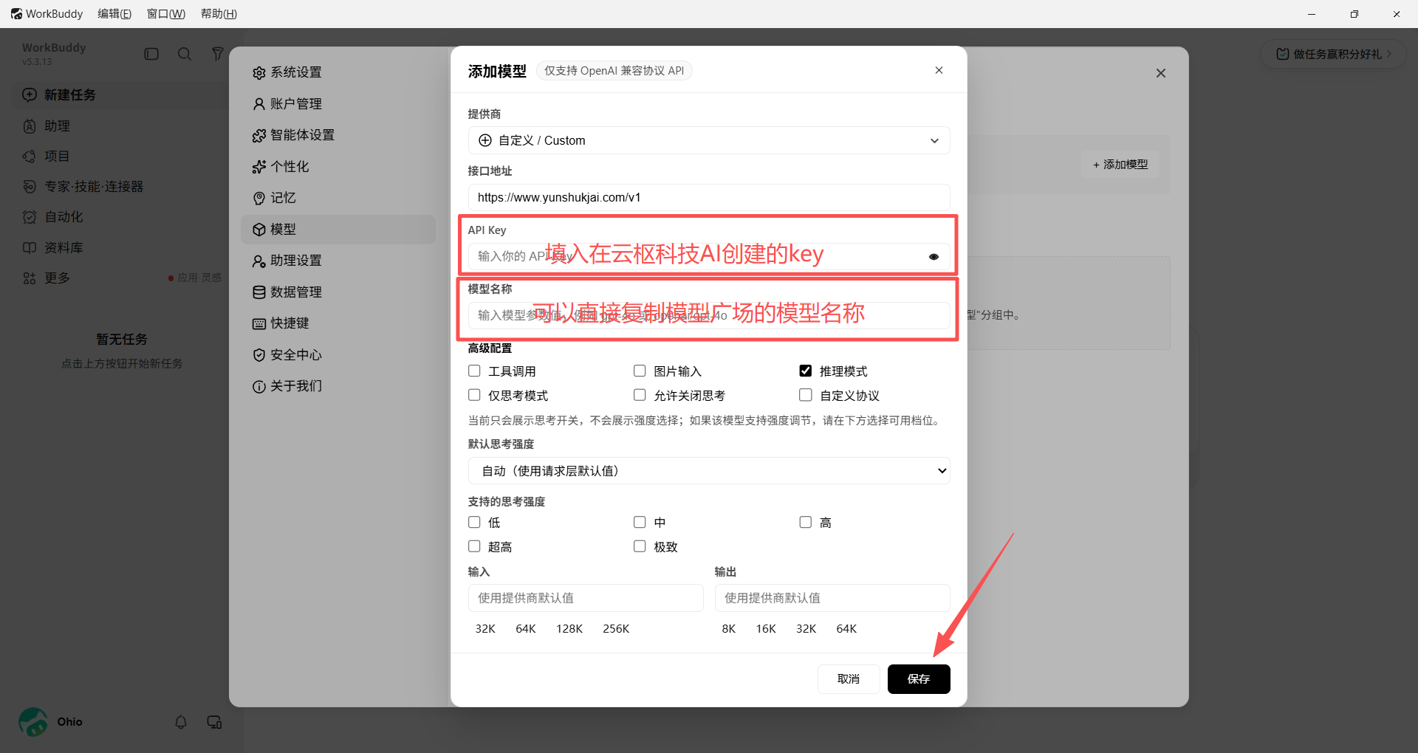Screen dimensions: 1418x753
Task: Open the screen/device icon near bell
Action: point(215,722)
